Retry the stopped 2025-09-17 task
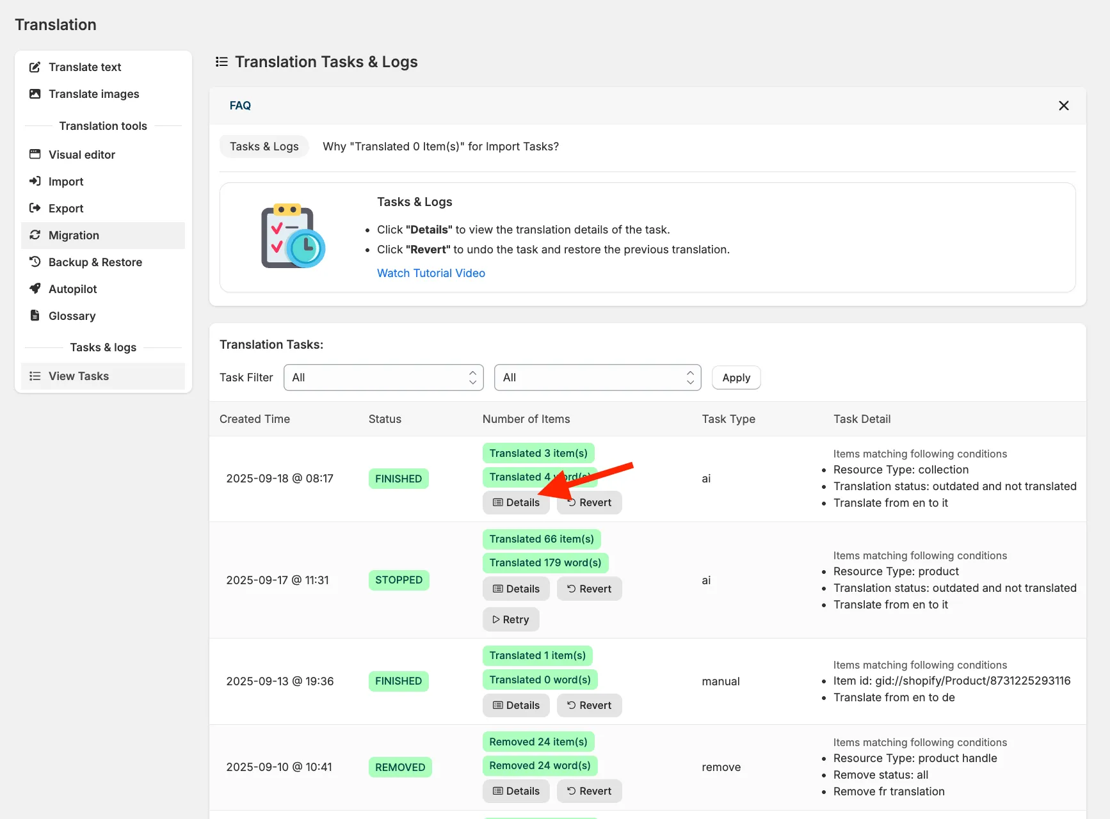The image size is (1110, 819). pos(511,619)
